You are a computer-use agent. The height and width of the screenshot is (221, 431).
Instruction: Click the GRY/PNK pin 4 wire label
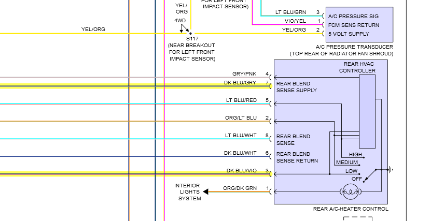pos(244,74)
